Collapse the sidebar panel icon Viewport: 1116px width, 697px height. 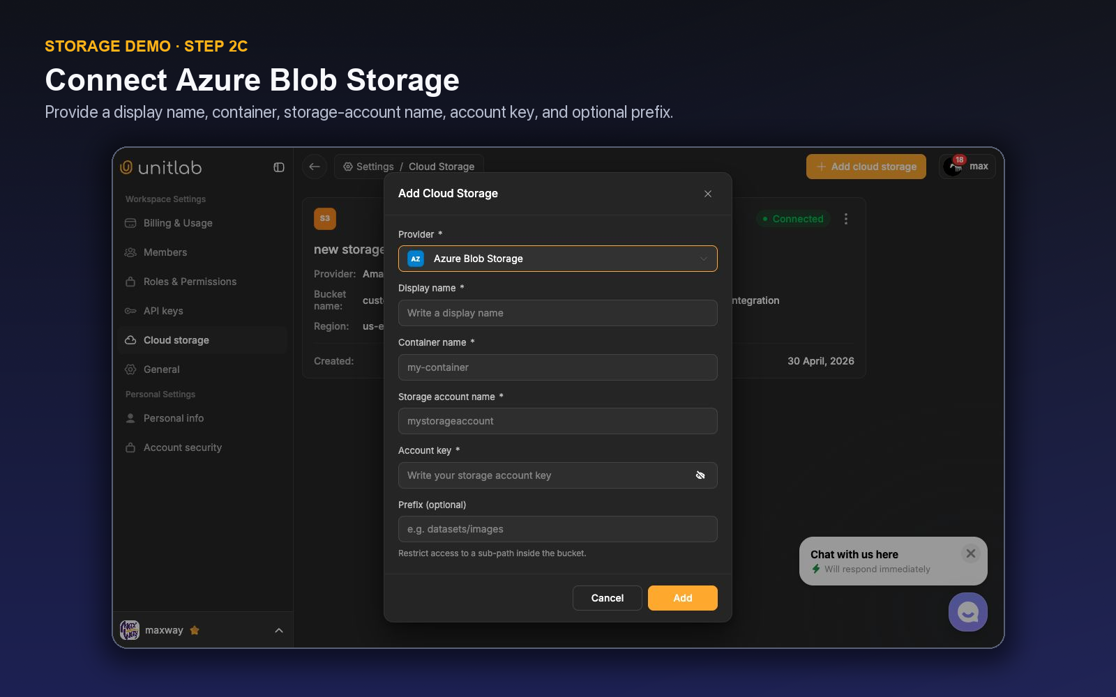click(x=279, y=167)
